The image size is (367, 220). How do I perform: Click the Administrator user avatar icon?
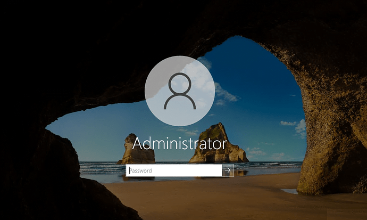(180, 91)
